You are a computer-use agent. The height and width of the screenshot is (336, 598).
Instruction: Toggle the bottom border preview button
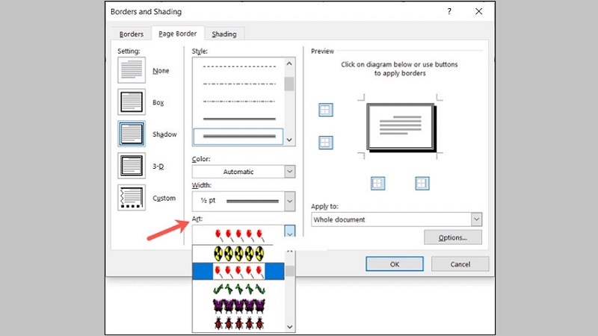[325, 142]
